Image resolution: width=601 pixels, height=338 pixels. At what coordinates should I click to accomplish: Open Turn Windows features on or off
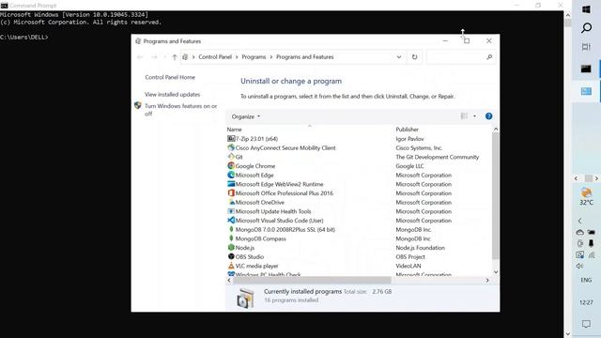[181, 110]
